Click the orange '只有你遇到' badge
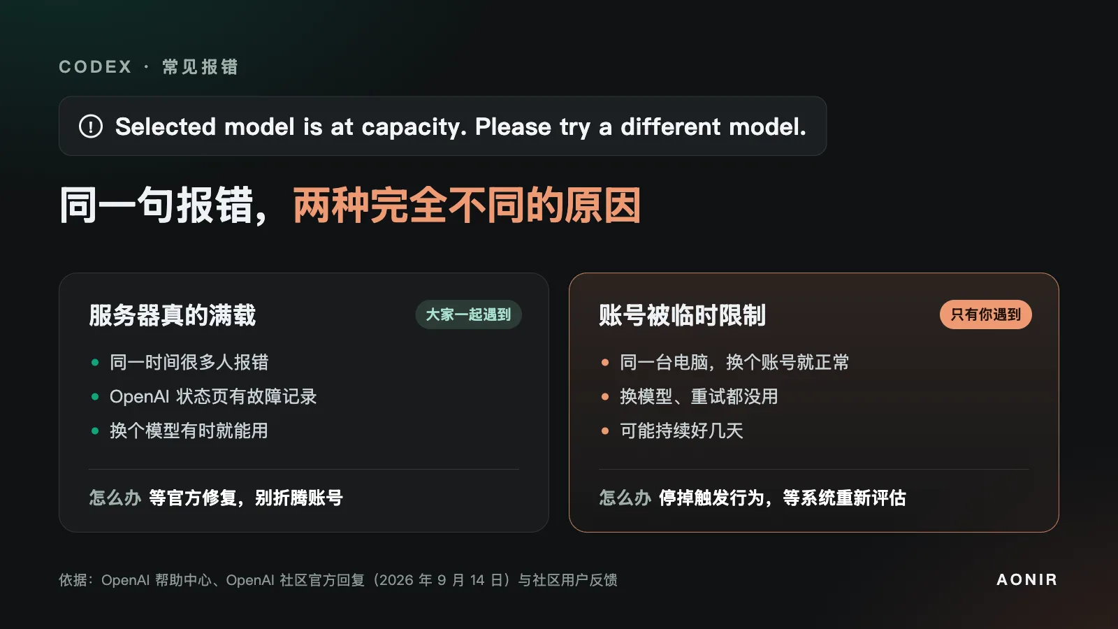This screenshot has width=1118, height=629. click(985, 314)
